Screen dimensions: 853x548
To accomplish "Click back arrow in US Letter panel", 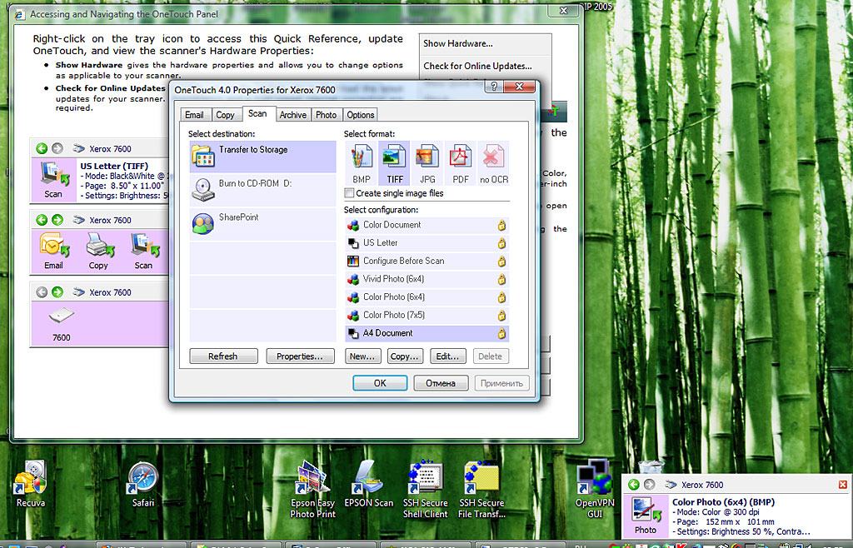I will pos(42,148).
